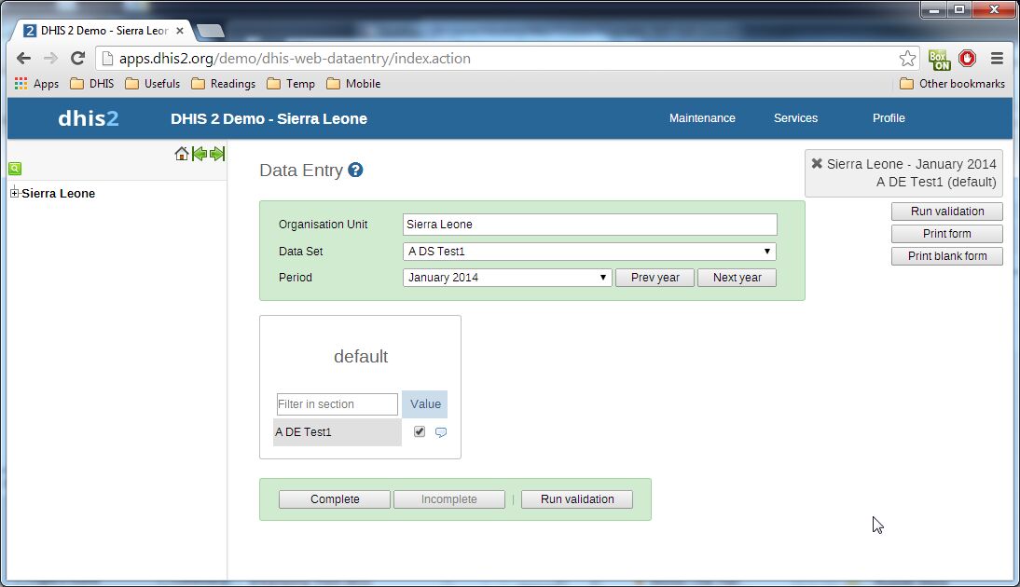This screenshot has width=1020, height=587.
Task: Open comment bubble for A DE Test1
Action: click(441, 432)
